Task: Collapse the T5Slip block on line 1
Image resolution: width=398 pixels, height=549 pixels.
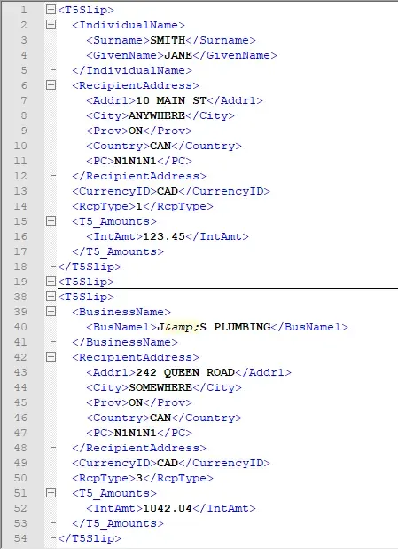Action: click(x=51, y=10)
